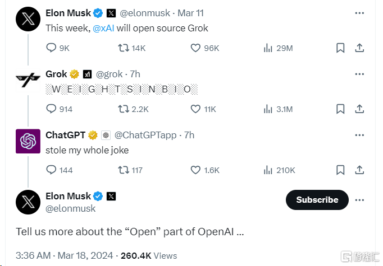Share Grok's weights in bio tweet
The image size is (383, 266).
coord(359,109)
